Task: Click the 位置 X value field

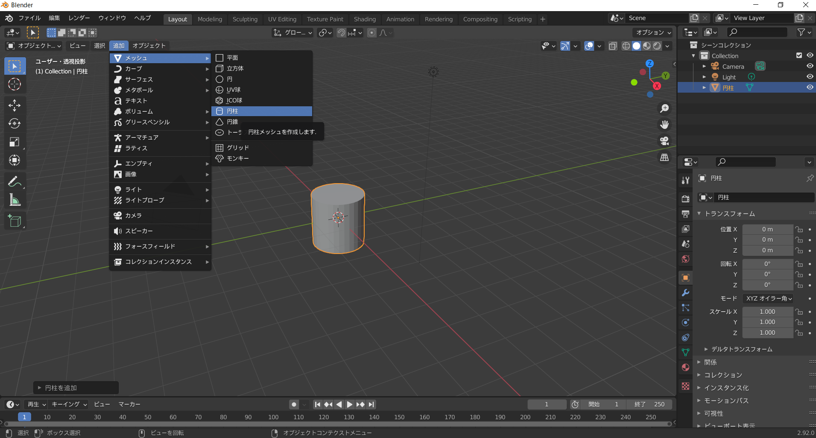Action: tap(767, 229)
